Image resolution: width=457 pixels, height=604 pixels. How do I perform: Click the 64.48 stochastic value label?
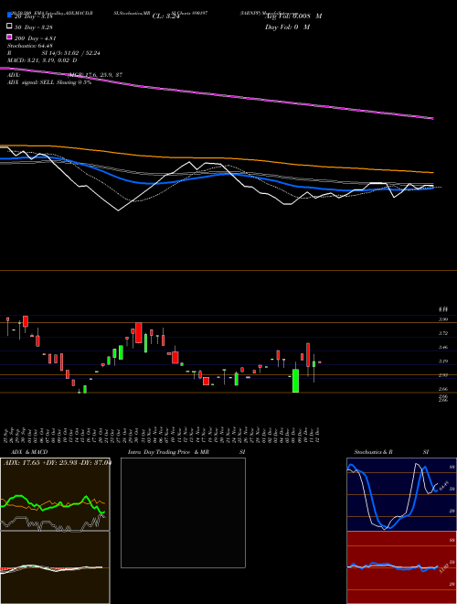443,485
